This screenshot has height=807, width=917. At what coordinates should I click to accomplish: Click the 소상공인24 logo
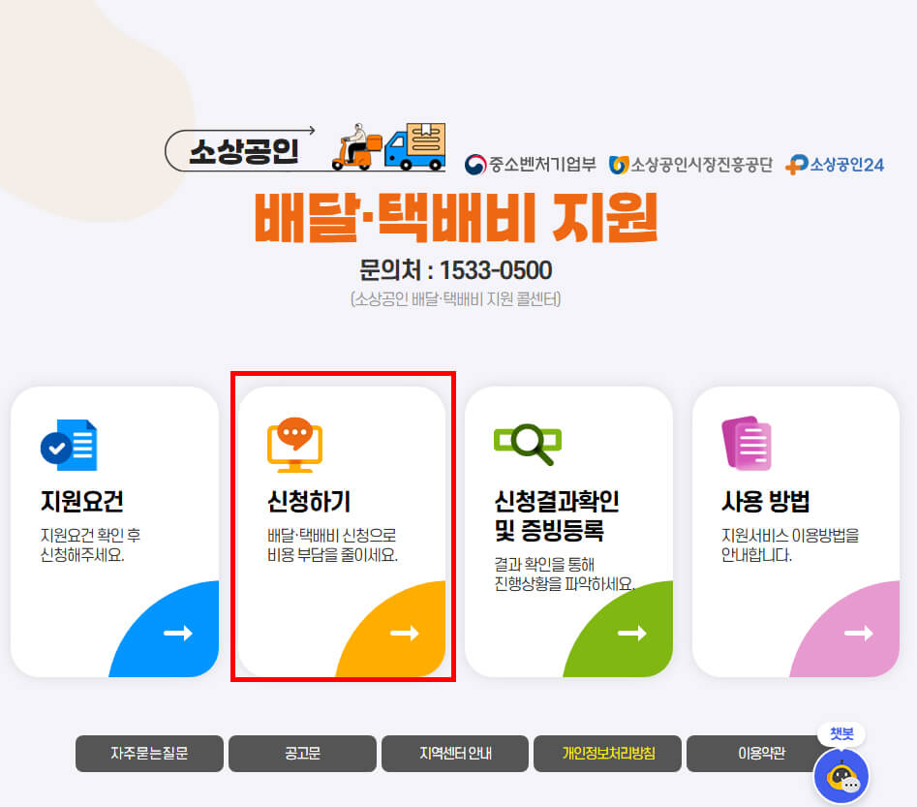pos(835,165)
